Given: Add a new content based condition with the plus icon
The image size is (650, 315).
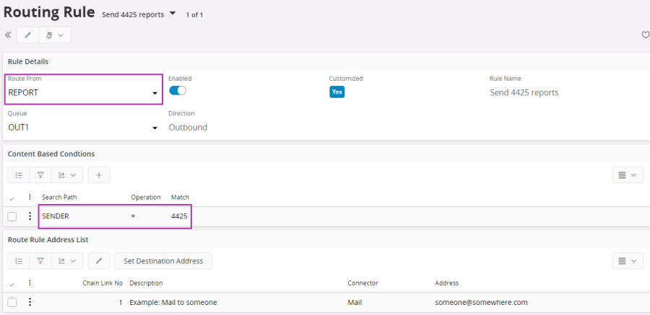Looking at the screenshot, I should click(x=99, y=175).
